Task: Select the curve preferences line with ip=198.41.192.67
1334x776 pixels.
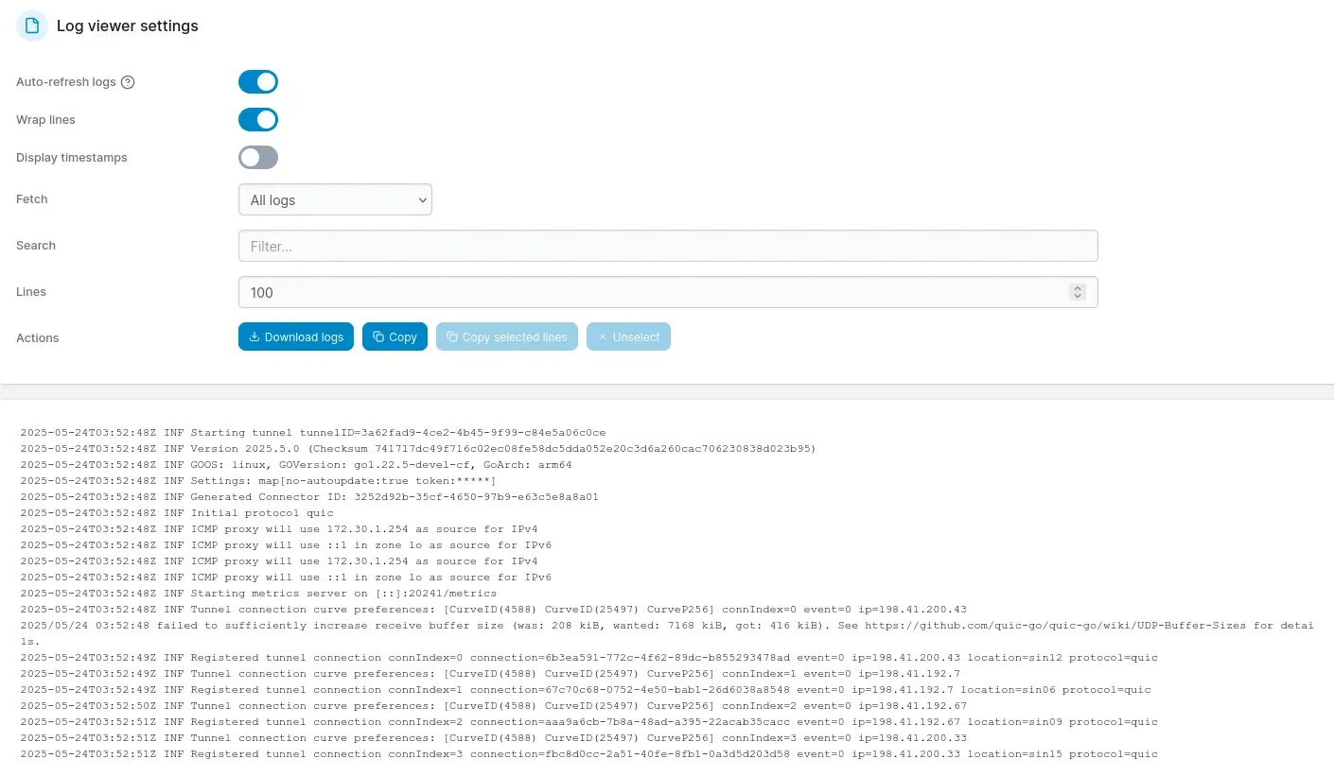Action: [493, 706]
